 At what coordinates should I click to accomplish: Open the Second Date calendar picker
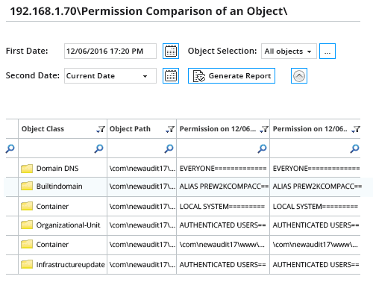click(171, 75)
